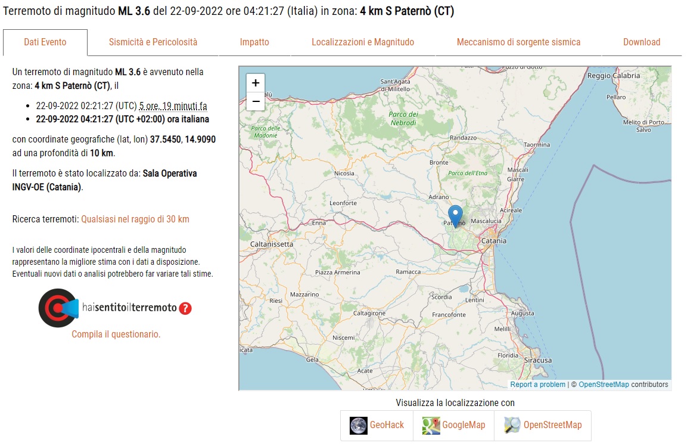The image size is (700, 446).
Task: Click the GoogleMap icon
Action: [x=431, y=426]
